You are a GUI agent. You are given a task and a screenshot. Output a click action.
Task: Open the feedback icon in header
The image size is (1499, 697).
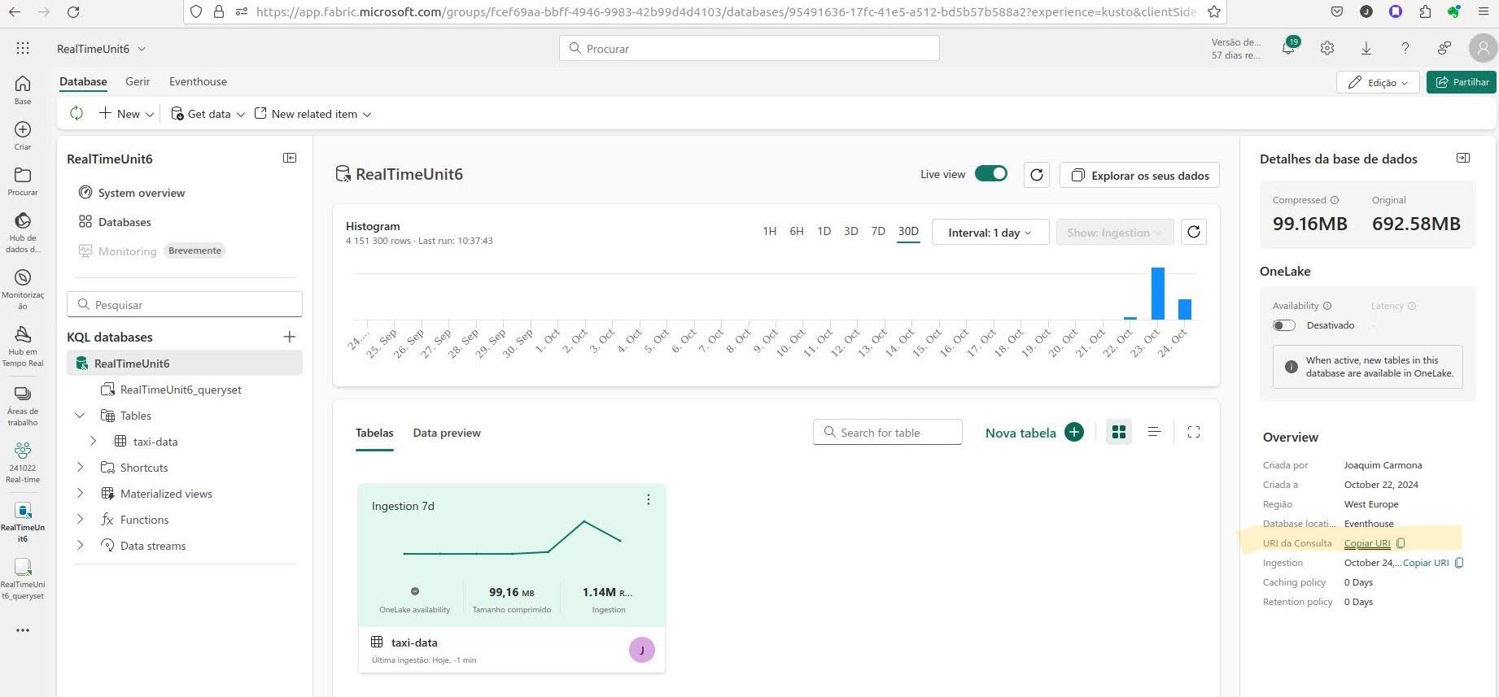tap(1444, 49)
